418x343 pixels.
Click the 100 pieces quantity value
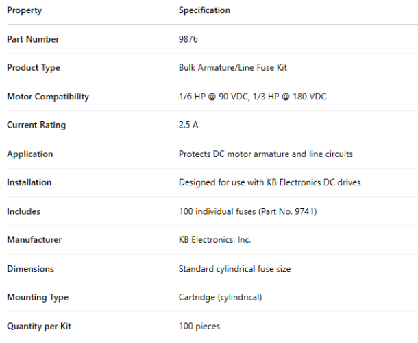click(x=199, y=327)
